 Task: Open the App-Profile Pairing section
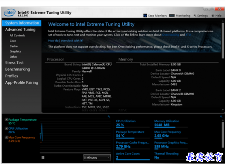click(x=22, y=83)
